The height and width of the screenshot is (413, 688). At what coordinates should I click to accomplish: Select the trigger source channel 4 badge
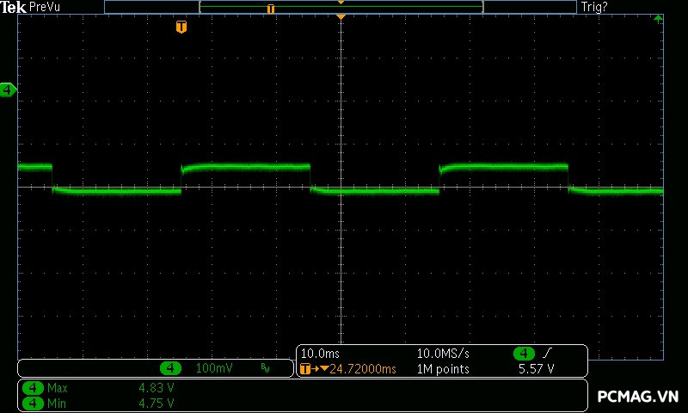pos(524,354)
